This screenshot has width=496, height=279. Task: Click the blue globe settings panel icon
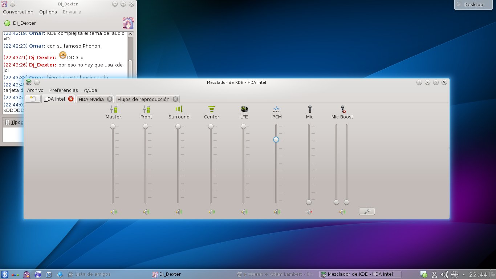(60, 275)
